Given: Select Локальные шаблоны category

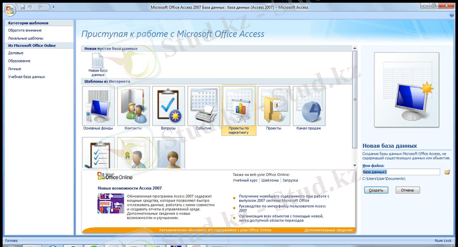Looking at the screenshot, I should [x=26, y=38].
